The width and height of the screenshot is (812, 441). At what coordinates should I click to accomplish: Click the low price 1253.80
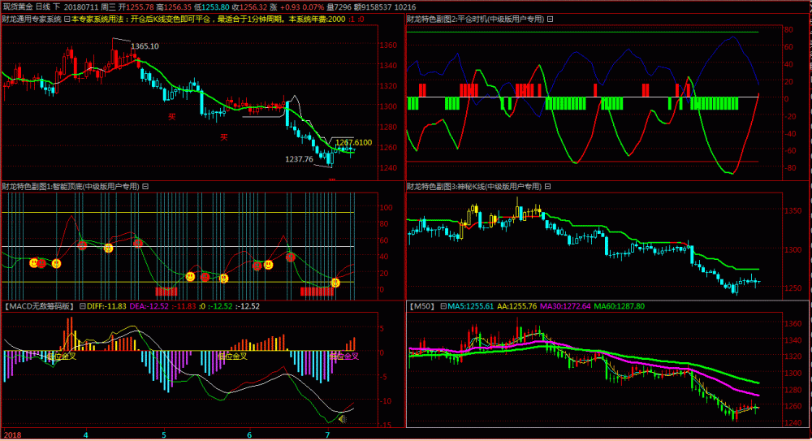[215, 7]
